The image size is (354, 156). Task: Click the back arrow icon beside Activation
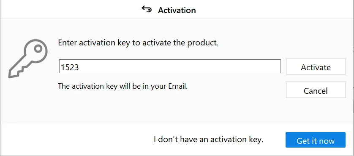coord(147,9)
